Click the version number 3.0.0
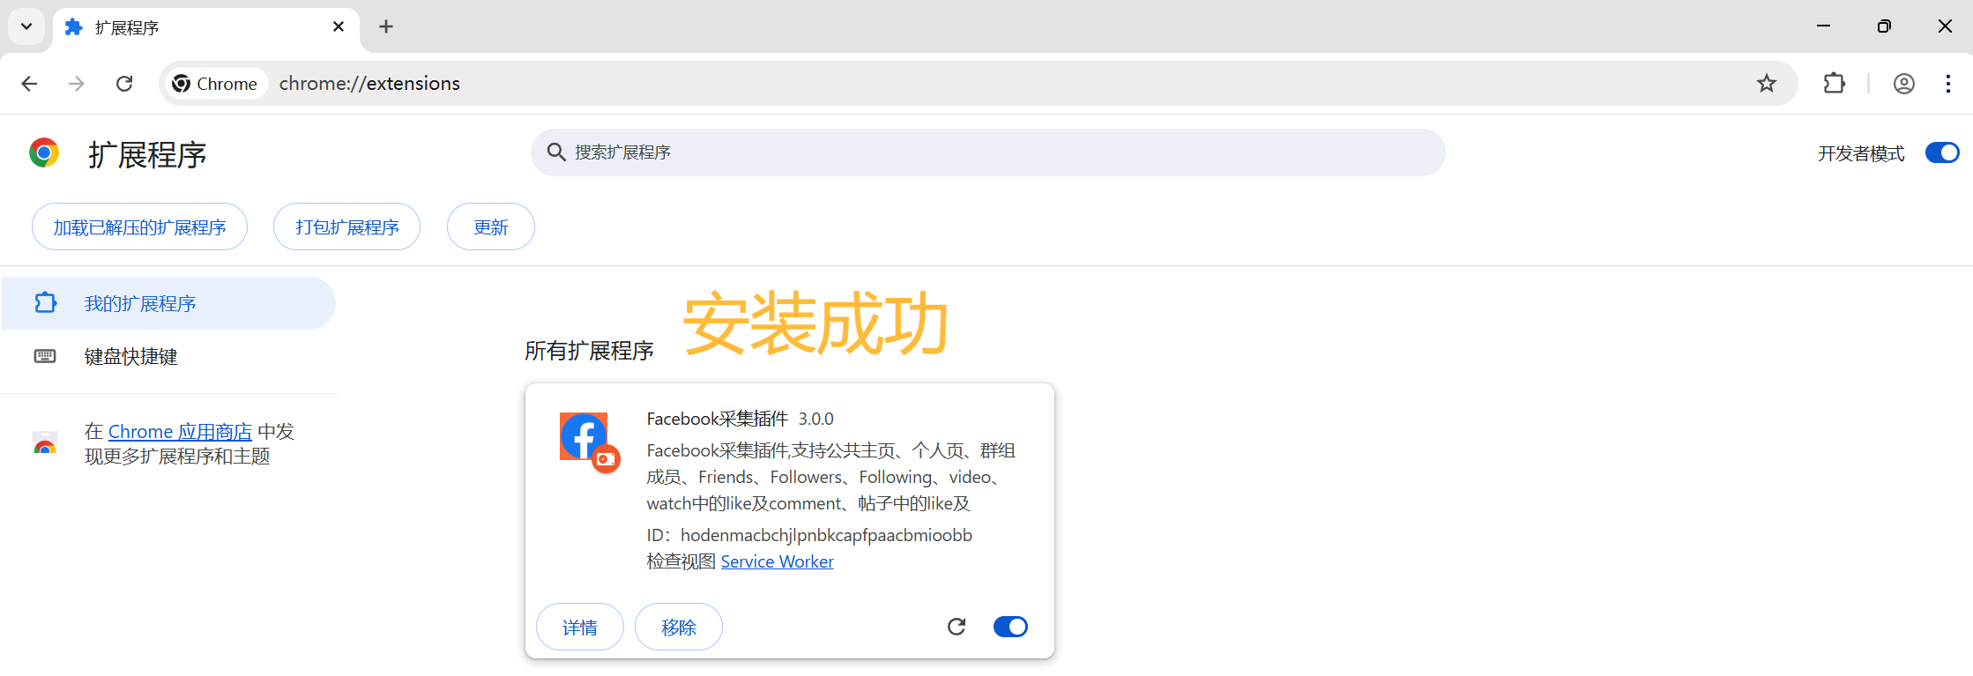The height and width of the screenshot is (676, 1973). (815, 419)
